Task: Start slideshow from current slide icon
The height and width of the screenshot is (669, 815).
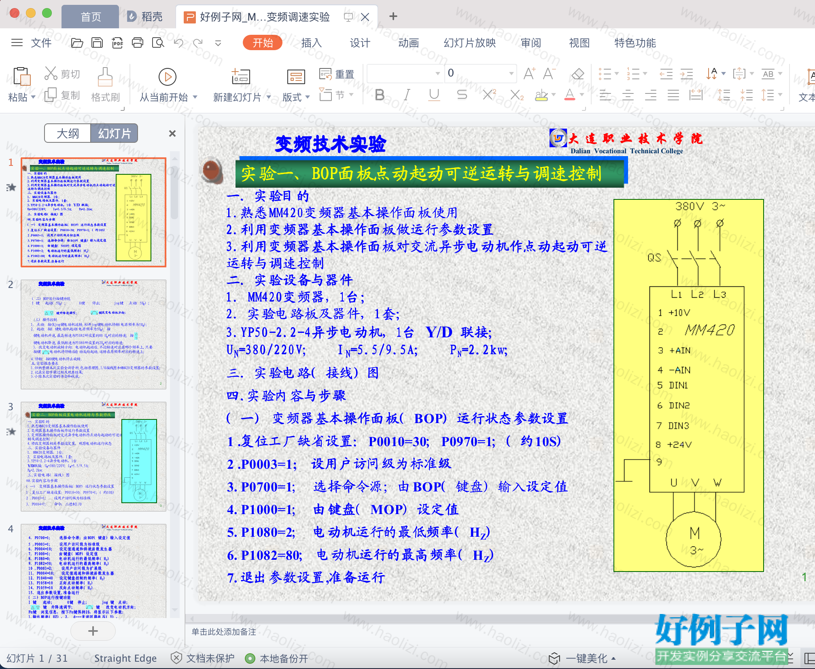Action: pyautogui.click(x=168, y=77)
